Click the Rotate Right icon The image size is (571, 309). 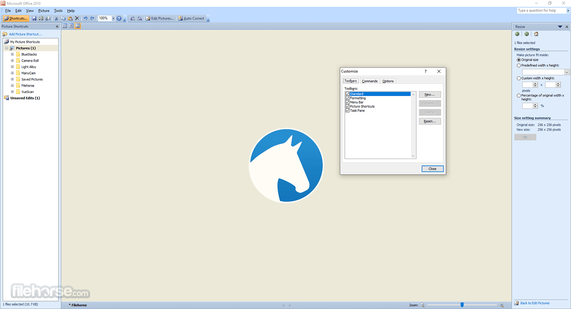coord(140,18)
